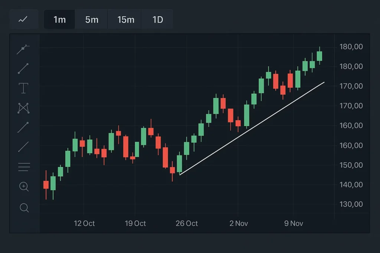The width and height of the screenshot is (380, 253).
Task: Click the zoom in magnifier icon
Action: pyautogui.click(x=24, y=187)
